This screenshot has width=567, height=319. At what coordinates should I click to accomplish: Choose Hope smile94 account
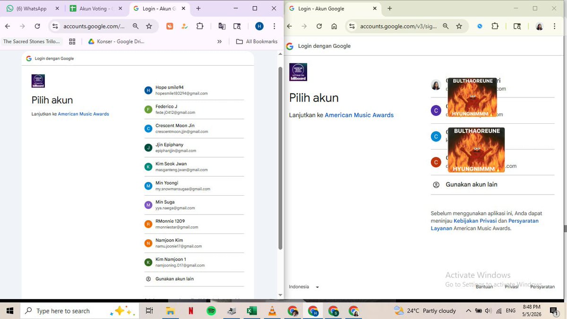(x=194, y=90)
